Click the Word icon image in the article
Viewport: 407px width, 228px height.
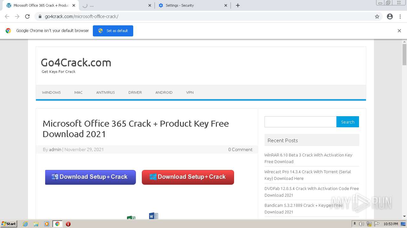pyautogui.click(x=154, y=216)
